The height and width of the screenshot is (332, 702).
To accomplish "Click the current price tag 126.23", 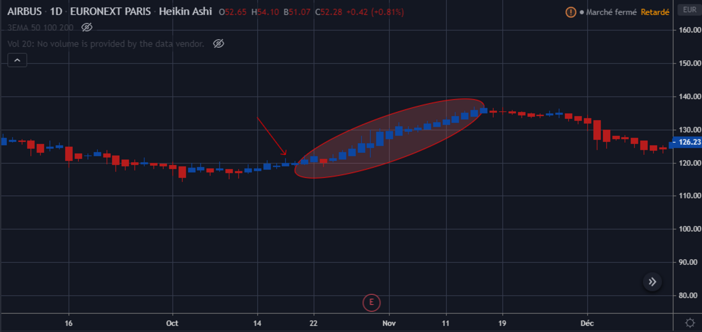I will (x=688, y=142).
